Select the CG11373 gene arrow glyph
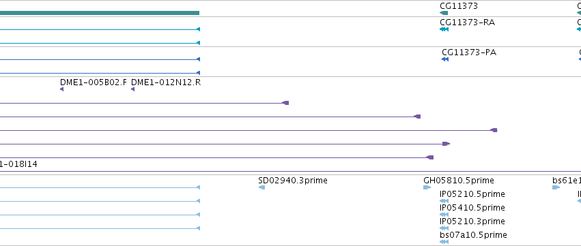The height and width of the screenshot is (246, 581). pyautogui.click(x=444, y=13)
